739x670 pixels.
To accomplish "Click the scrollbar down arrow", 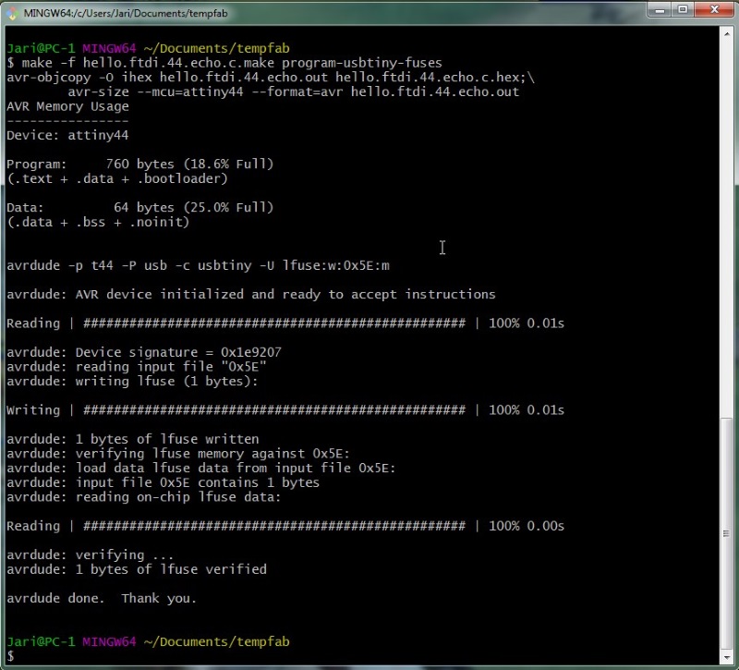I will [726, 657].
